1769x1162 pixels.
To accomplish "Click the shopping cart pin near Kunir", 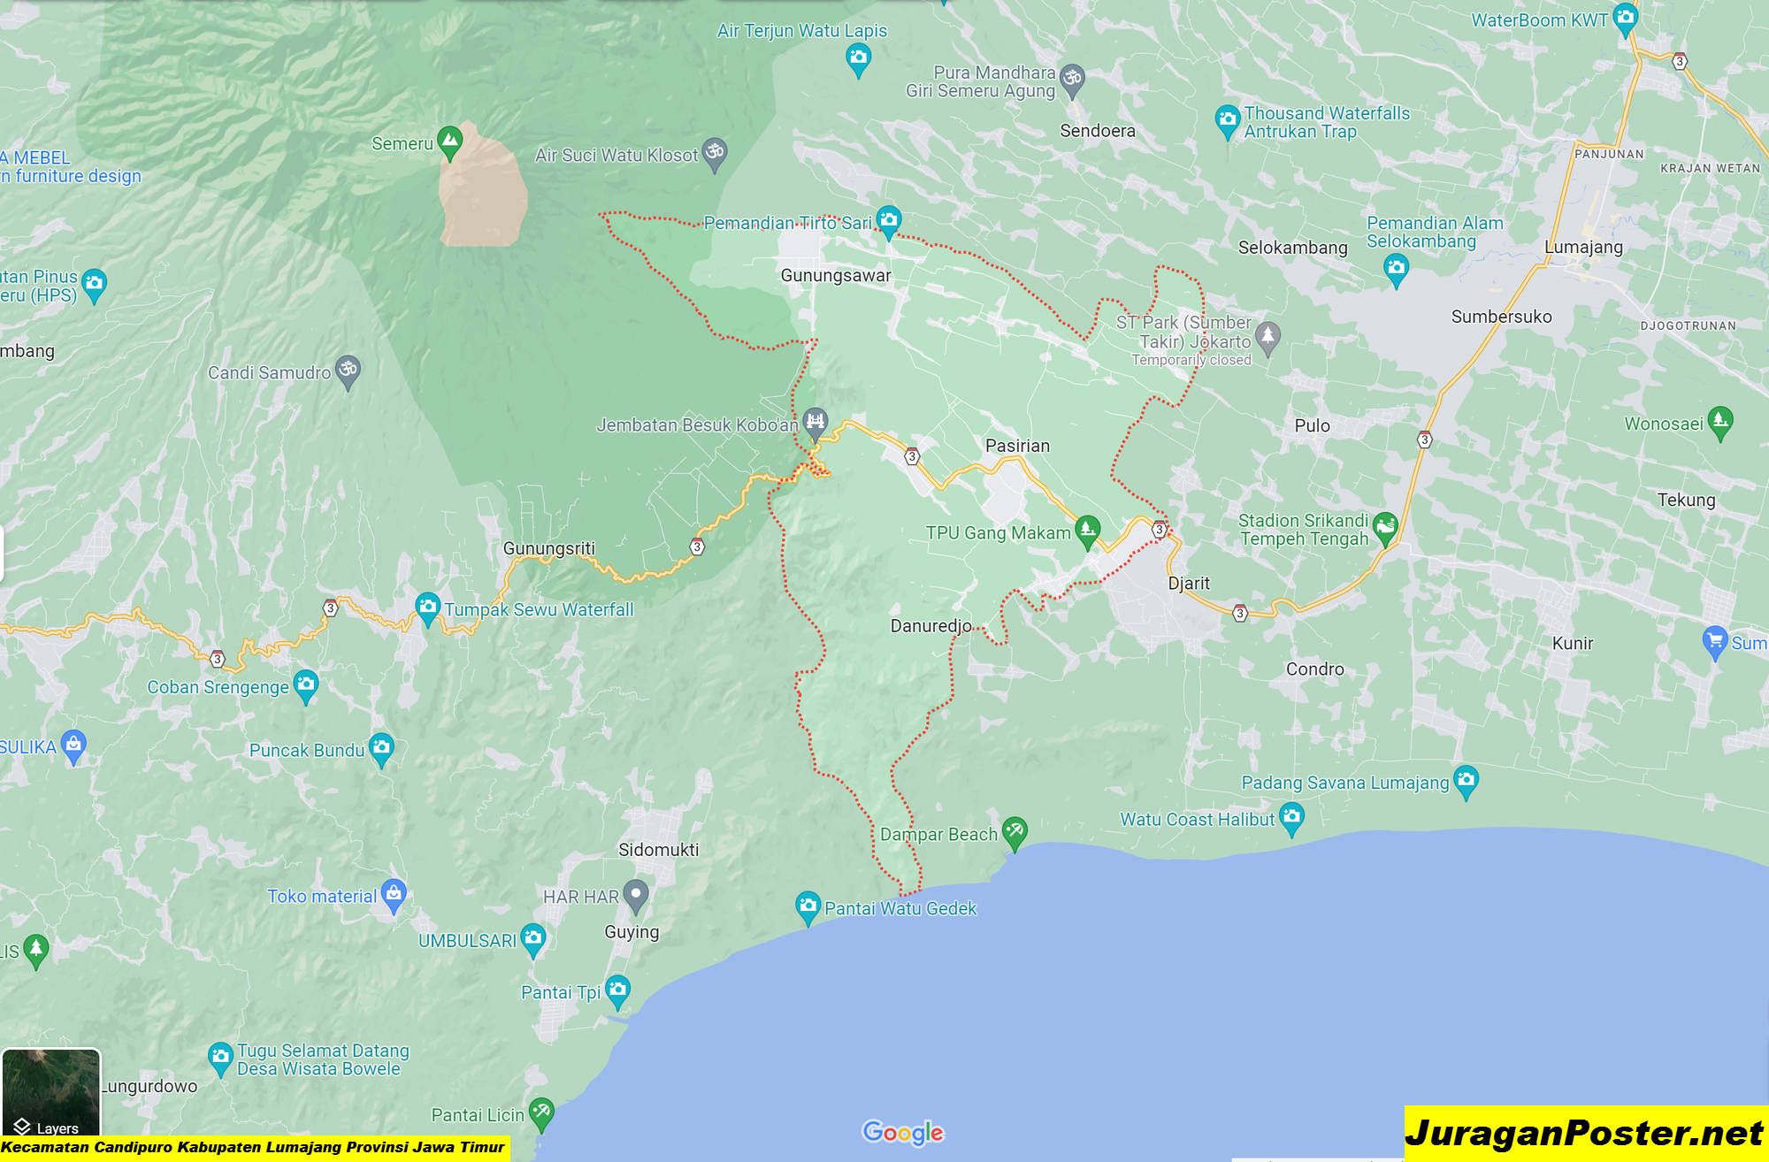I will click(1715, 641).
